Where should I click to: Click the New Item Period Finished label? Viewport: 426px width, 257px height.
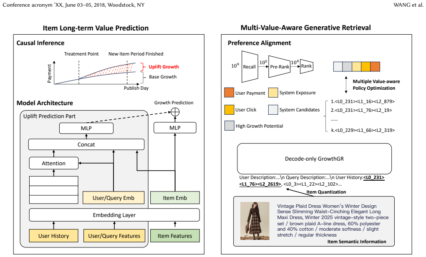(x=136, y=54)
